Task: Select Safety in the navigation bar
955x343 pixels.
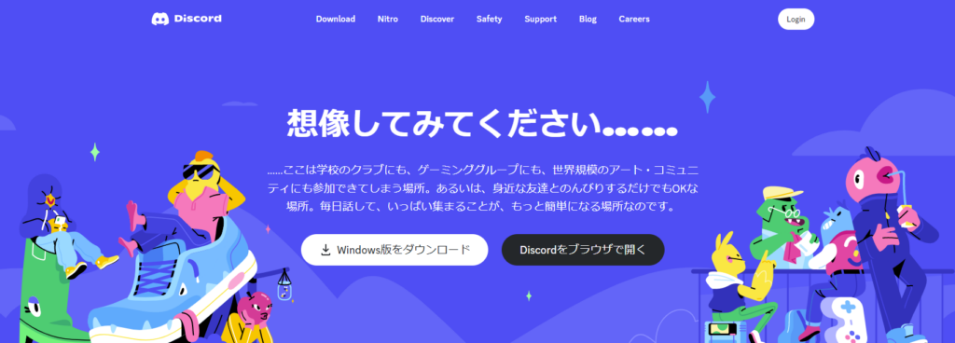Action: coord(489,19)
